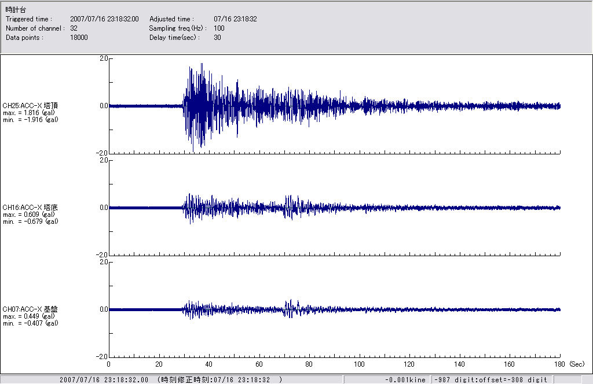
Task: Click the 60 tick label on time axis
Action: pyautogui.click(x=259, y=364)
